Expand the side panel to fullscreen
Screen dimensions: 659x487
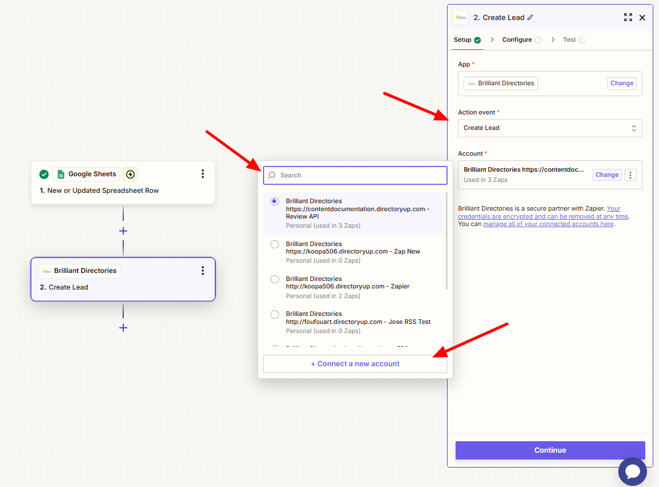click(628, 17)
